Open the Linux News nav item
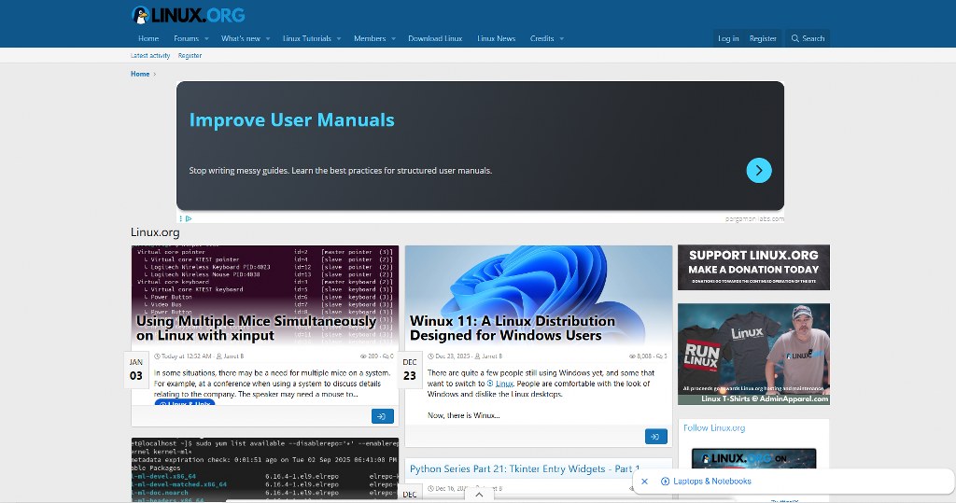Screen dimensions: 956x503 click(x=496, y=38)
